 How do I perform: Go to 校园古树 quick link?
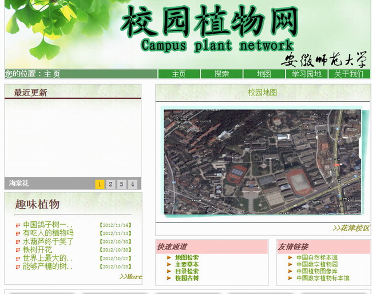187,279
